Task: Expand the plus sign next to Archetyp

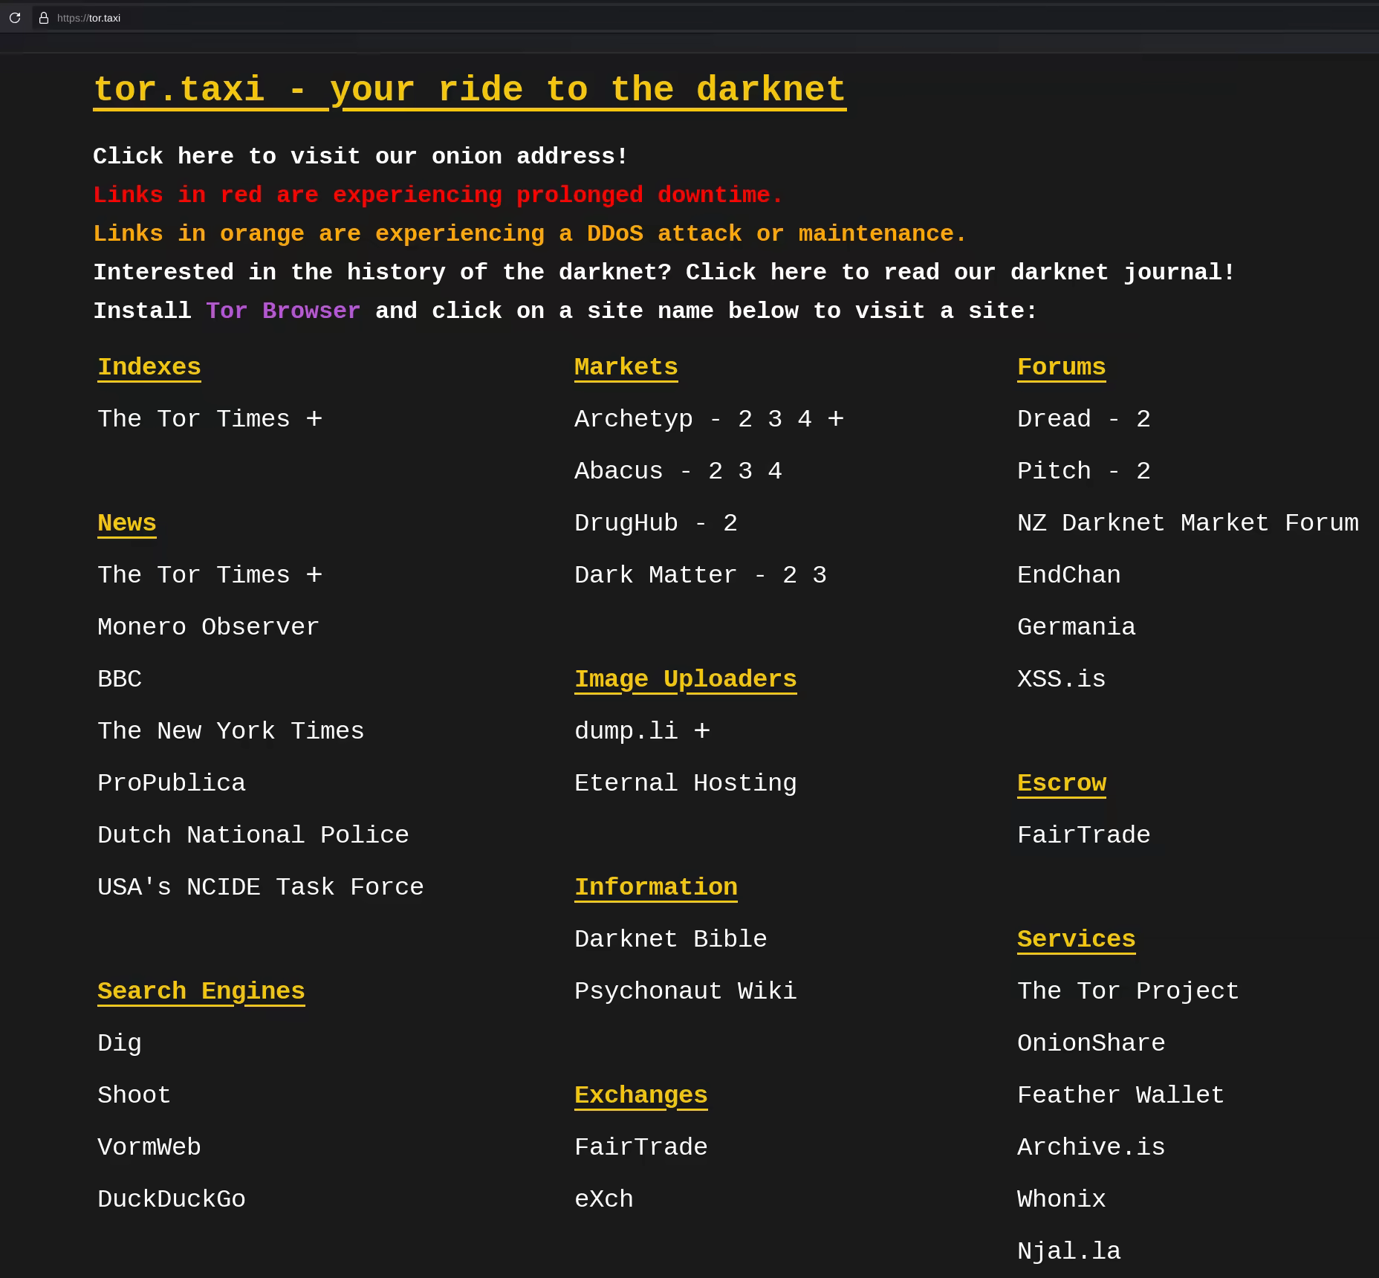Action: (836, 419)
